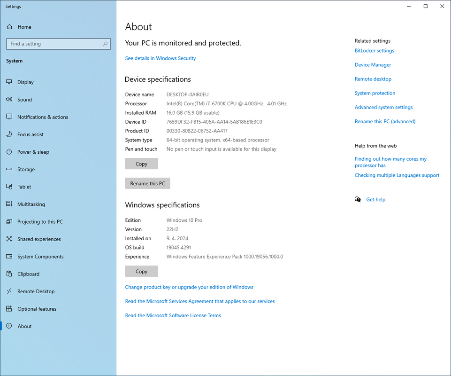Open Tablet settings page
The image size is (451, 376).
click(x=58, y=187)
